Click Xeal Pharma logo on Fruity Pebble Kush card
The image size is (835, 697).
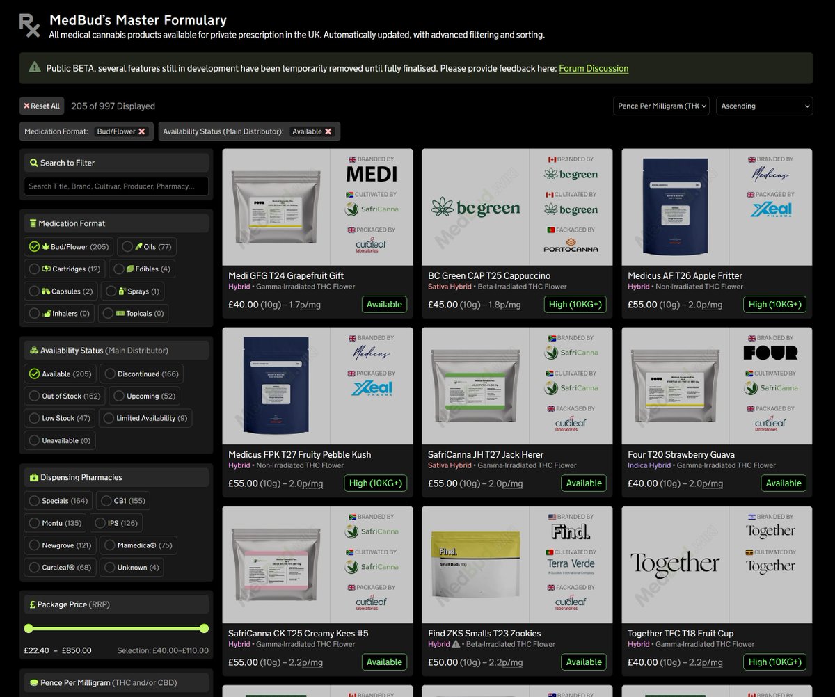[372, 388]
